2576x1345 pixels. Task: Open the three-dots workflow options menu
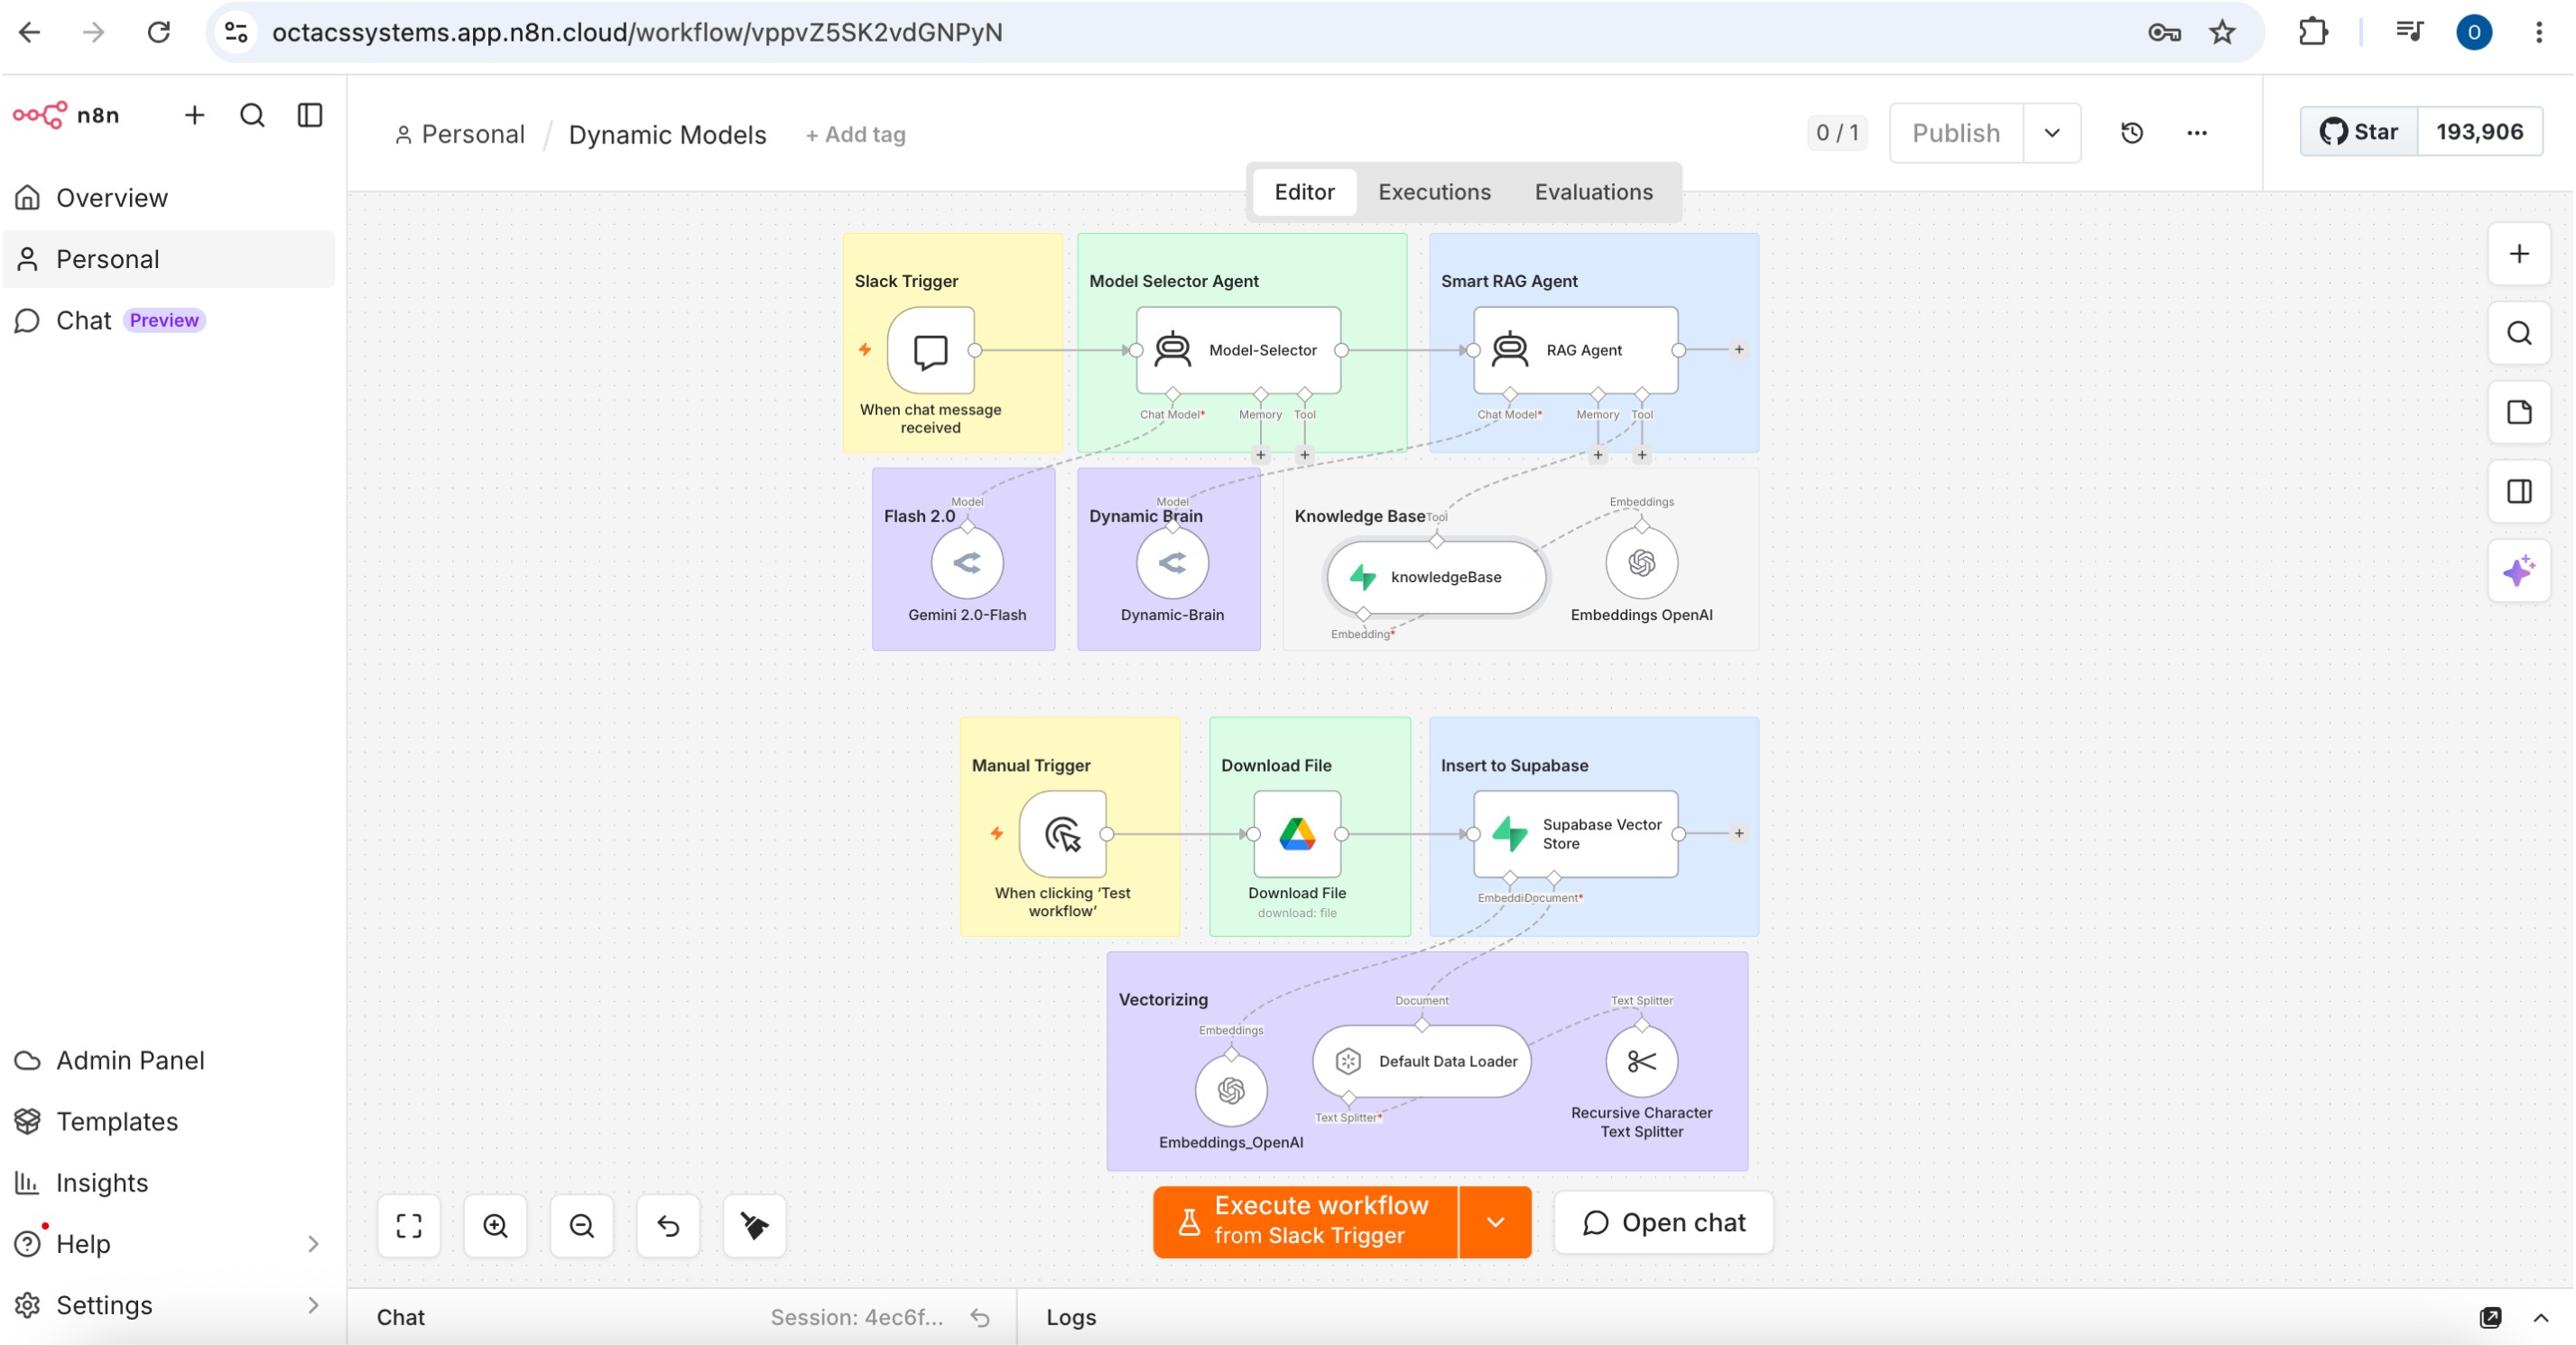tap(2196, 133)
